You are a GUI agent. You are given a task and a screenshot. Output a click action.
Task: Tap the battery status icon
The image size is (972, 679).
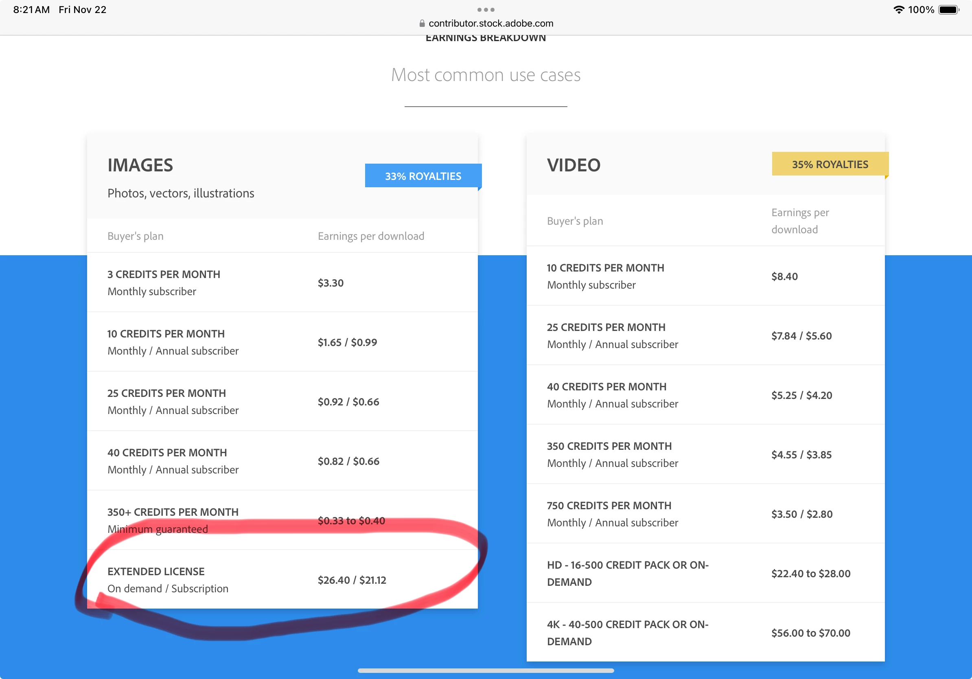(x=948, y=10)
